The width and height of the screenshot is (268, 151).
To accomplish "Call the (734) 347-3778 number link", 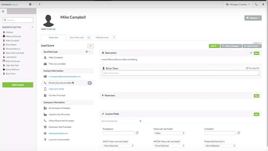I will (56, 89).
